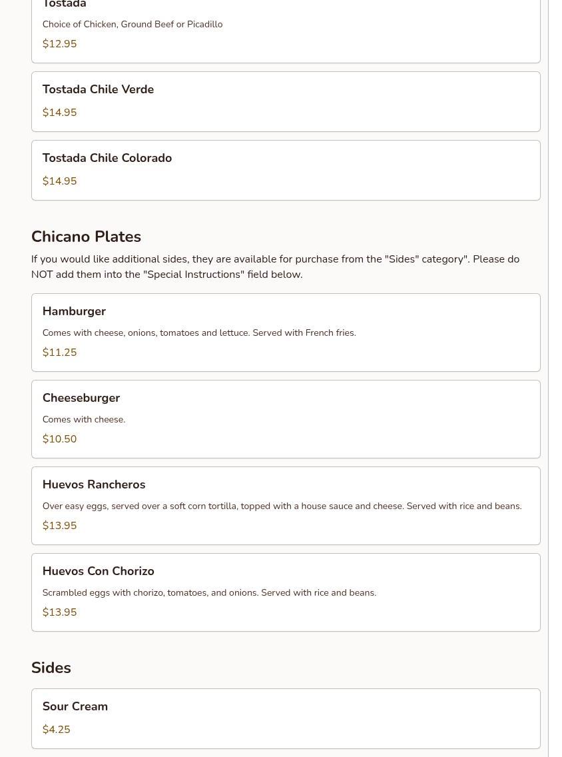Click the Tostada choice of meat description
This screenshot has height=757, width=562.
[133, 25]
